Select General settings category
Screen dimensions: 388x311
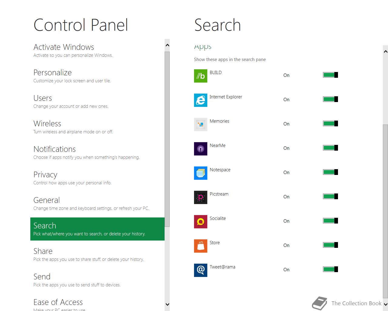click(97, 203)
